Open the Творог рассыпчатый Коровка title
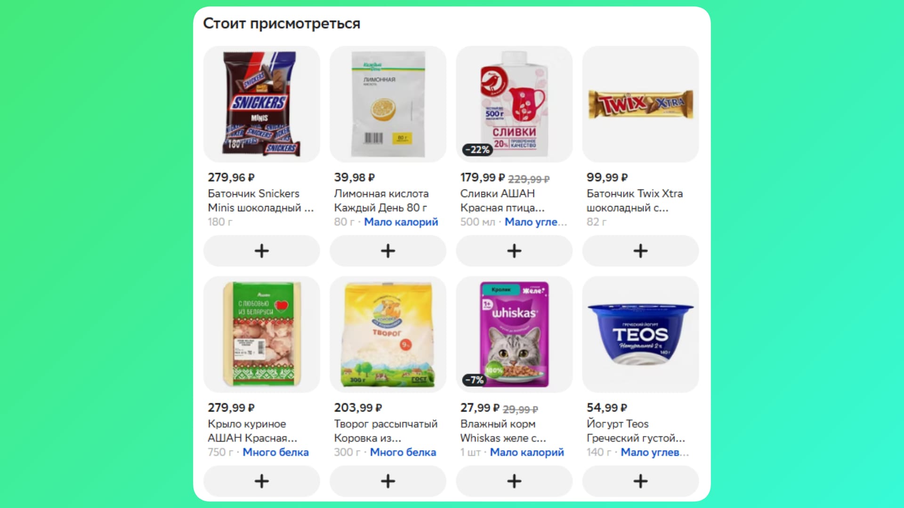The width and height of the screenshot is (904, 508). coord(386,431)
